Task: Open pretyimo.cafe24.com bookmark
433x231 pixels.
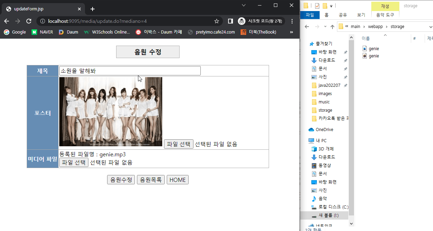Action: point(211,32)
